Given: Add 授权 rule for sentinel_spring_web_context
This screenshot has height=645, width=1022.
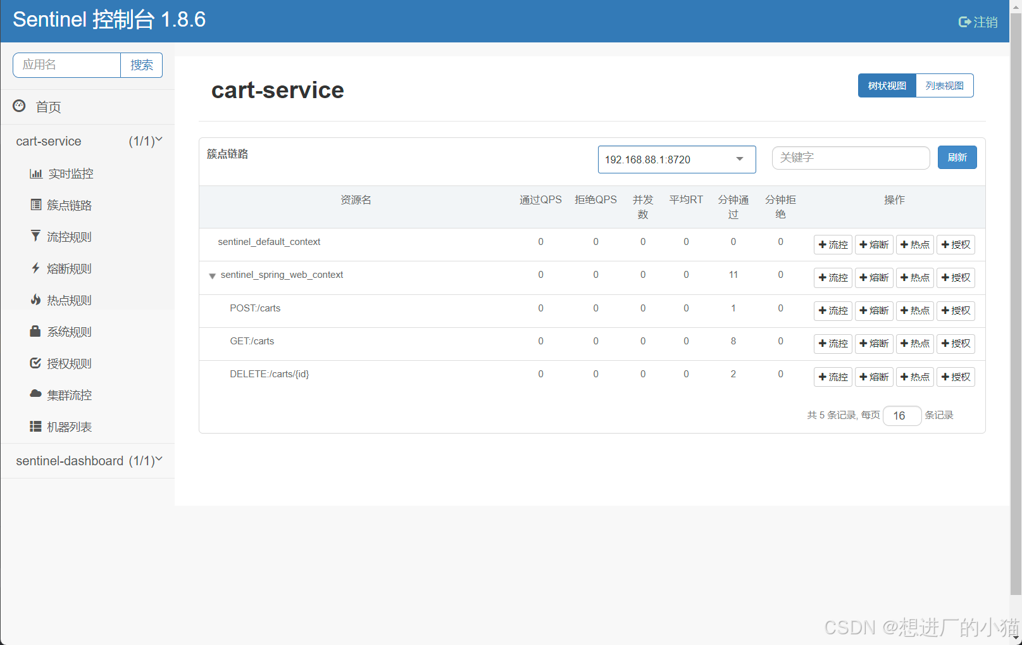Looking at the screenshot, I should (x=956, y=278).
